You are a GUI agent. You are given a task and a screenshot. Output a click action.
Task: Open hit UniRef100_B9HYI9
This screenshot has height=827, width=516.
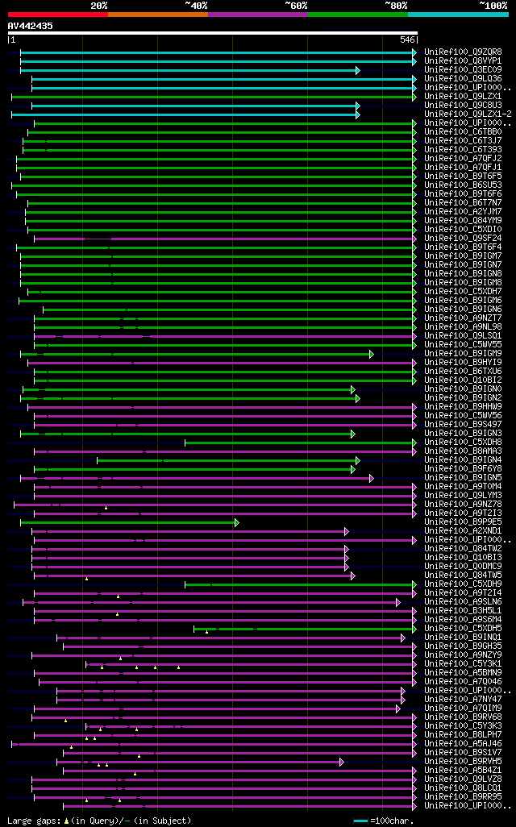click(x=464, y=363)
